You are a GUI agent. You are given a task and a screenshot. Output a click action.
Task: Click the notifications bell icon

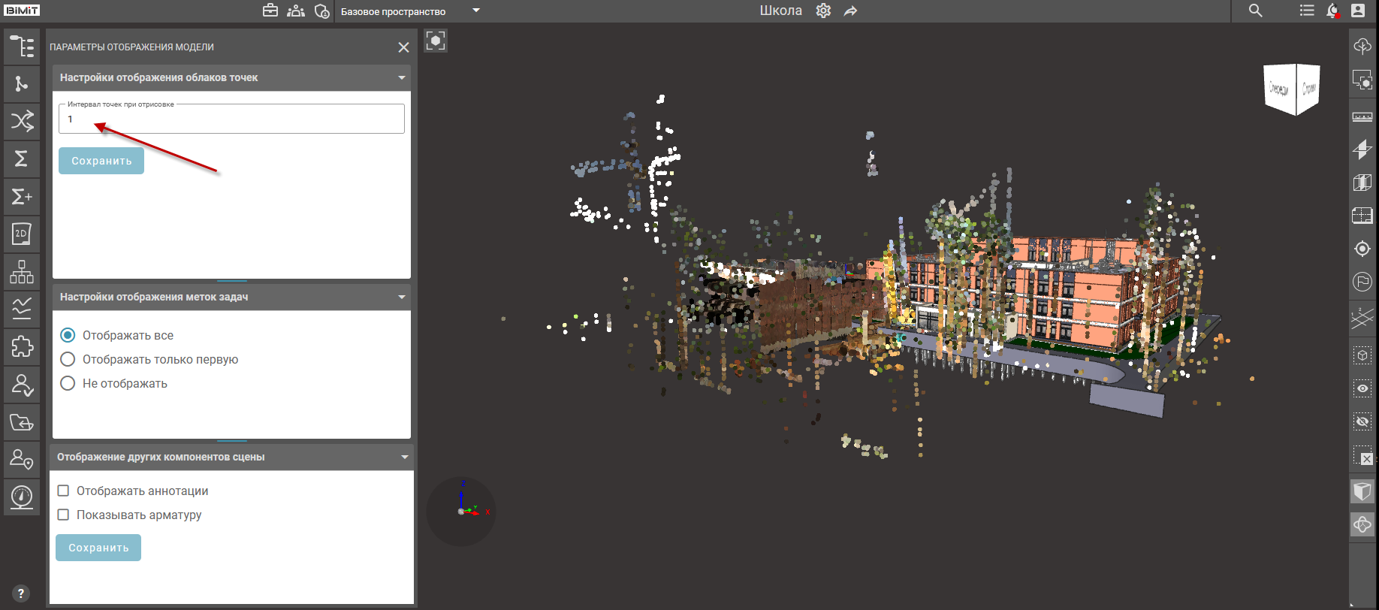[x=1332, y=11]
